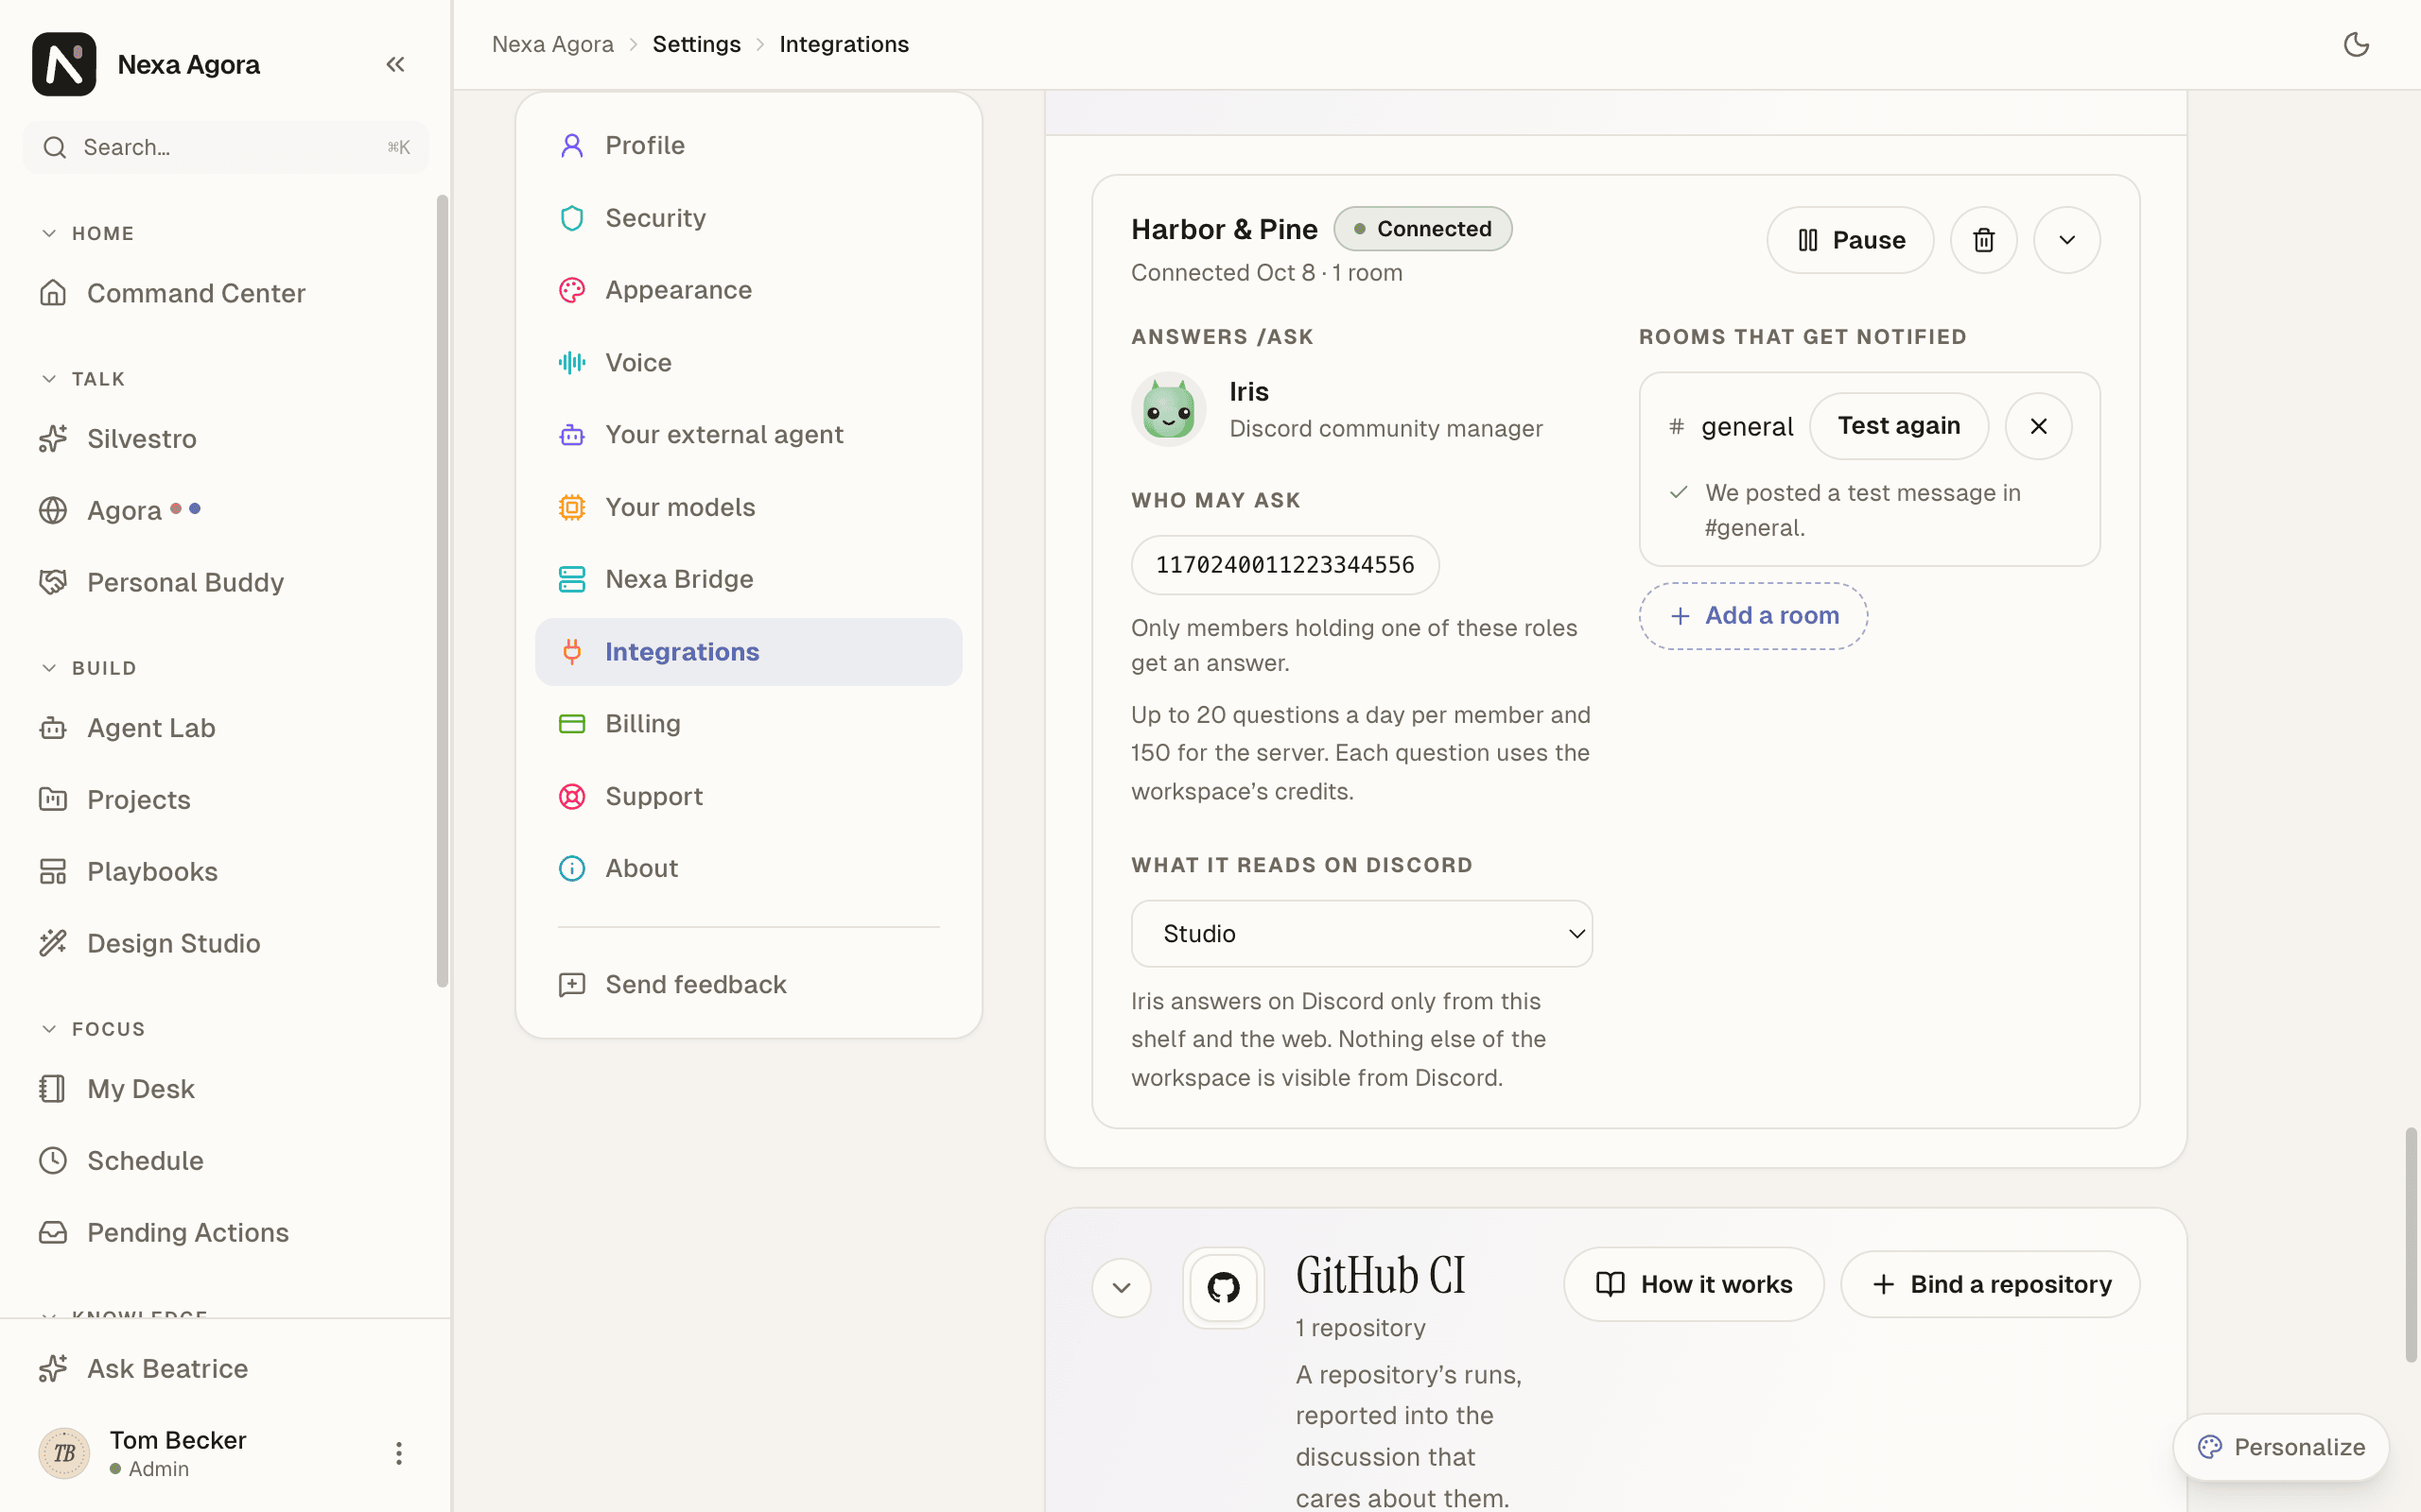Pause the Harbor & Pine connection
Screen dimensions: 2421x1512
click(1850, 240)
